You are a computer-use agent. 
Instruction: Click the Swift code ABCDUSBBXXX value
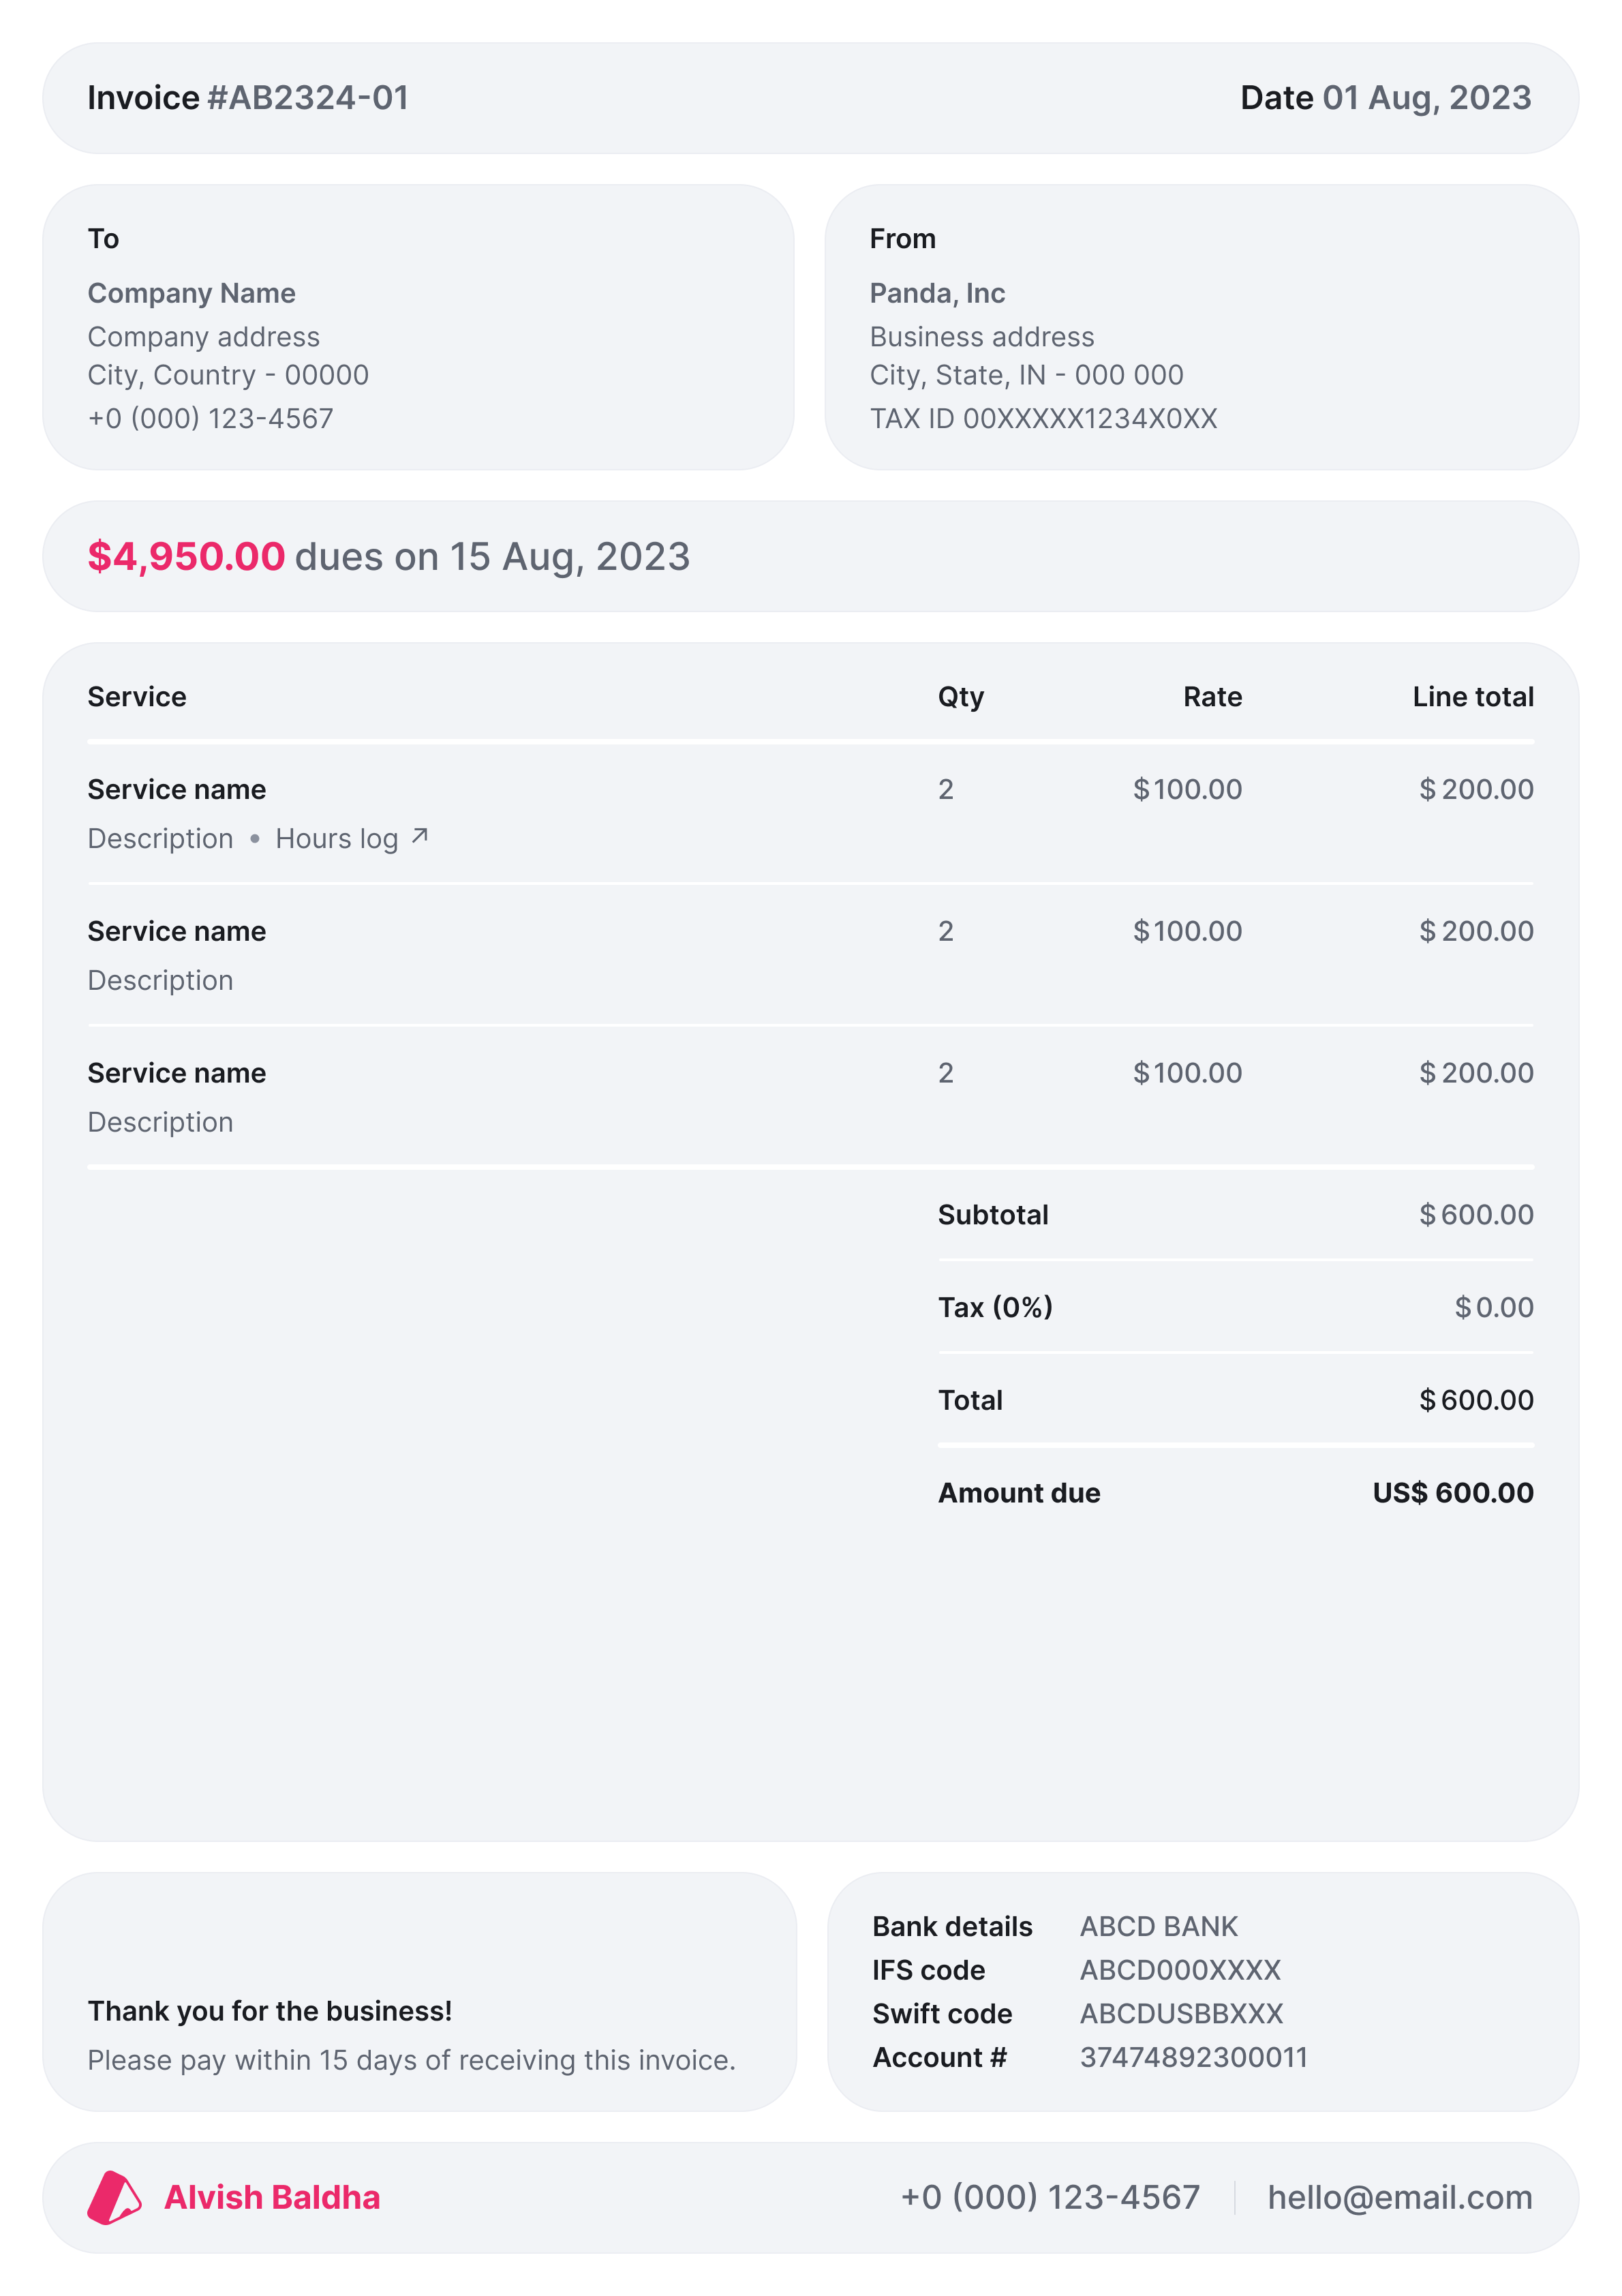pos(1181,2013)
